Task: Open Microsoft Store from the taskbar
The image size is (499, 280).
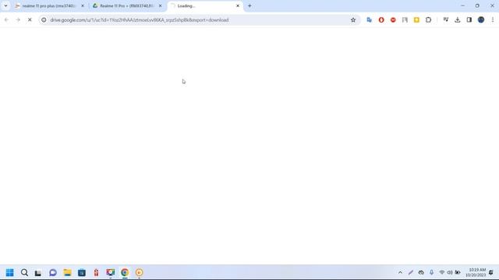Action: [x=81, y=272]
